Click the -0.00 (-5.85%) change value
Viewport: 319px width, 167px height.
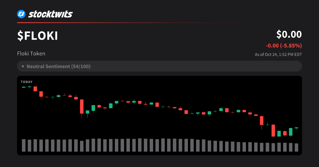pyautogui.click(x=284, y=46)
